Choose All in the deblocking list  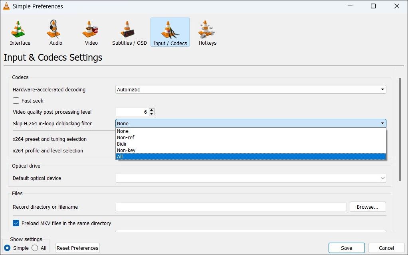point(251,156)
